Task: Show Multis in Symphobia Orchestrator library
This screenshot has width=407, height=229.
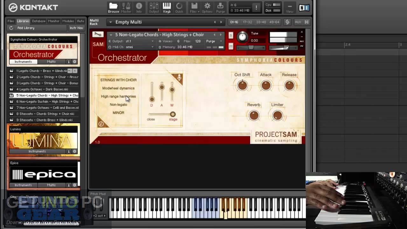Action: pos(51,62)
